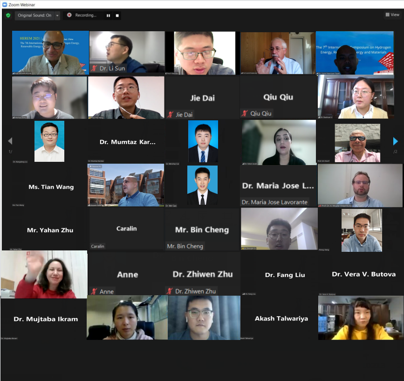Click Jie Dai's muted microphone icon
Viewport: 404px width, 381px height.
(170, 114)
